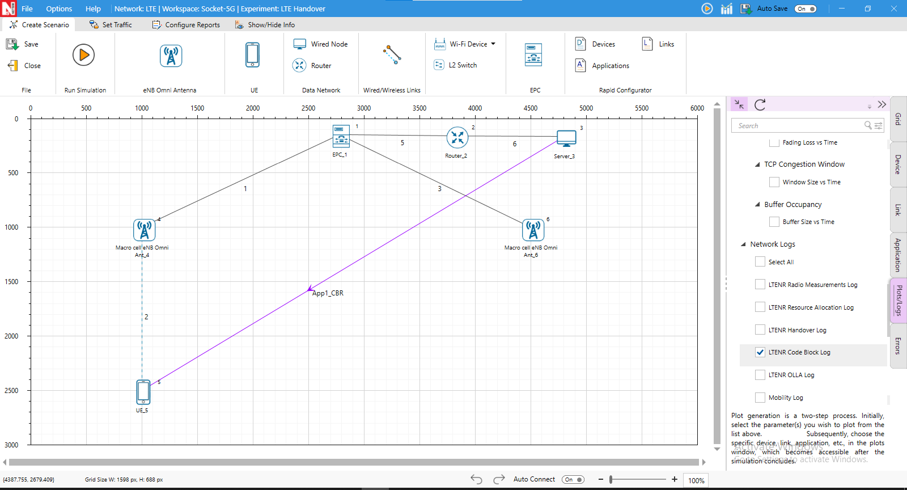Screen dimensions: 907x490
Task: Collapse the Network Logs section
Action: point(743,244)
